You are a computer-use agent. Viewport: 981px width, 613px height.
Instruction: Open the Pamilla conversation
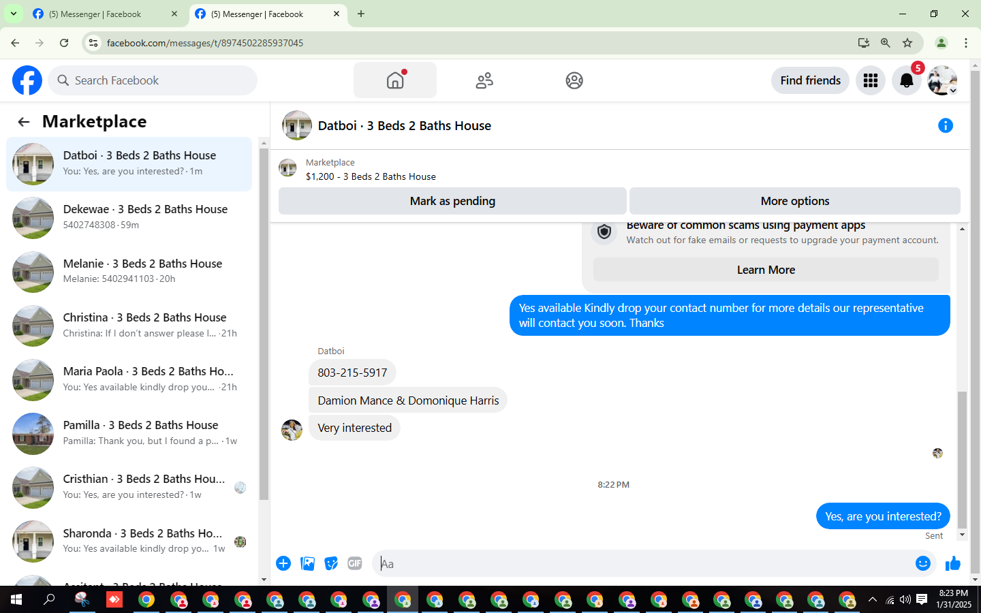[x=129, y=433]
